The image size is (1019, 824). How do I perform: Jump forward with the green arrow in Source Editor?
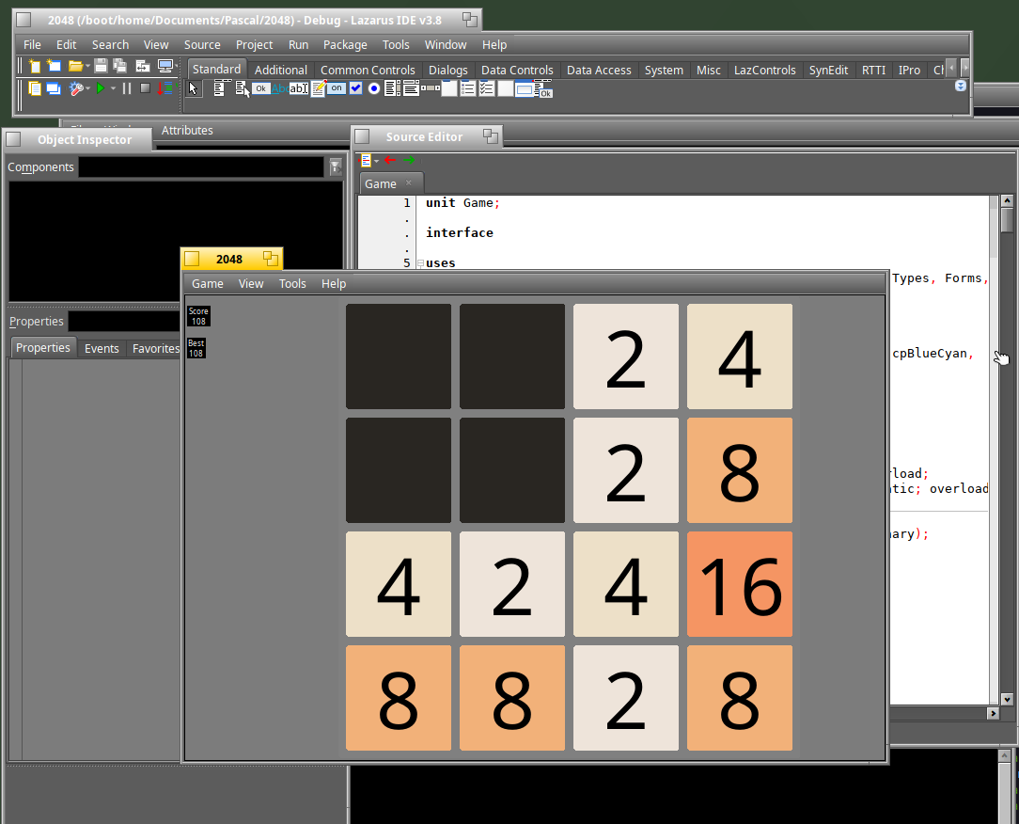[409, 160]
